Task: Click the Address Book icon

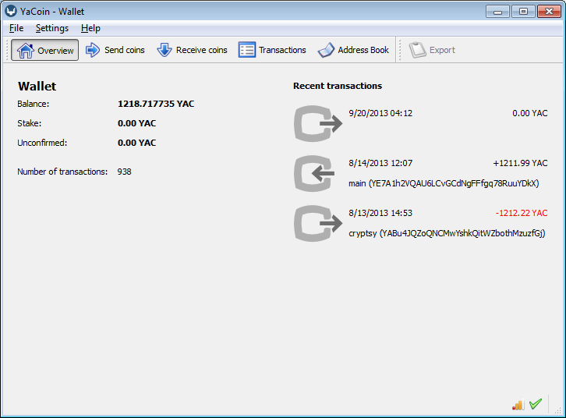Action: [x=326, y=50]
